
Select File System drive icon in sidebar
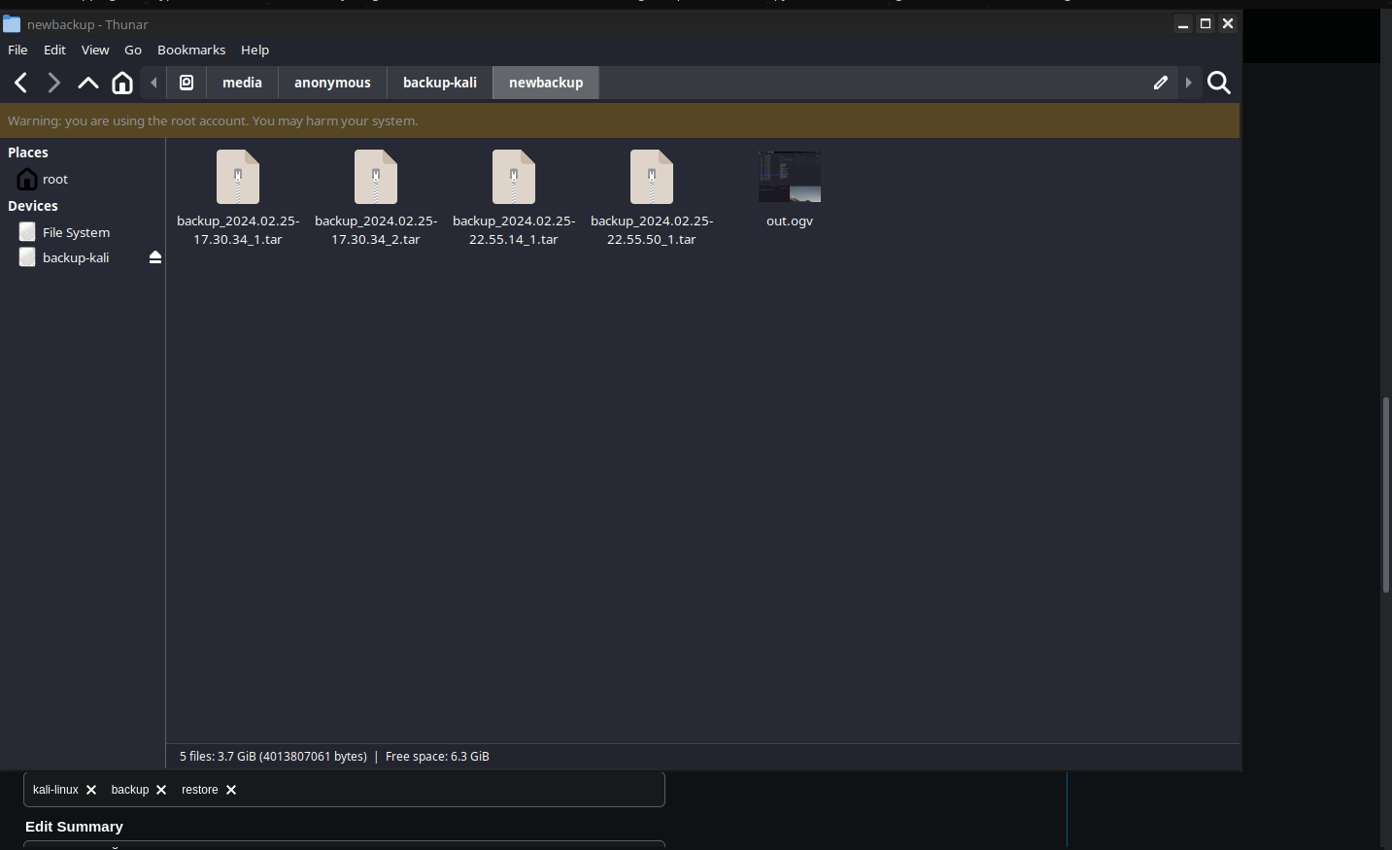pos(27,232)
